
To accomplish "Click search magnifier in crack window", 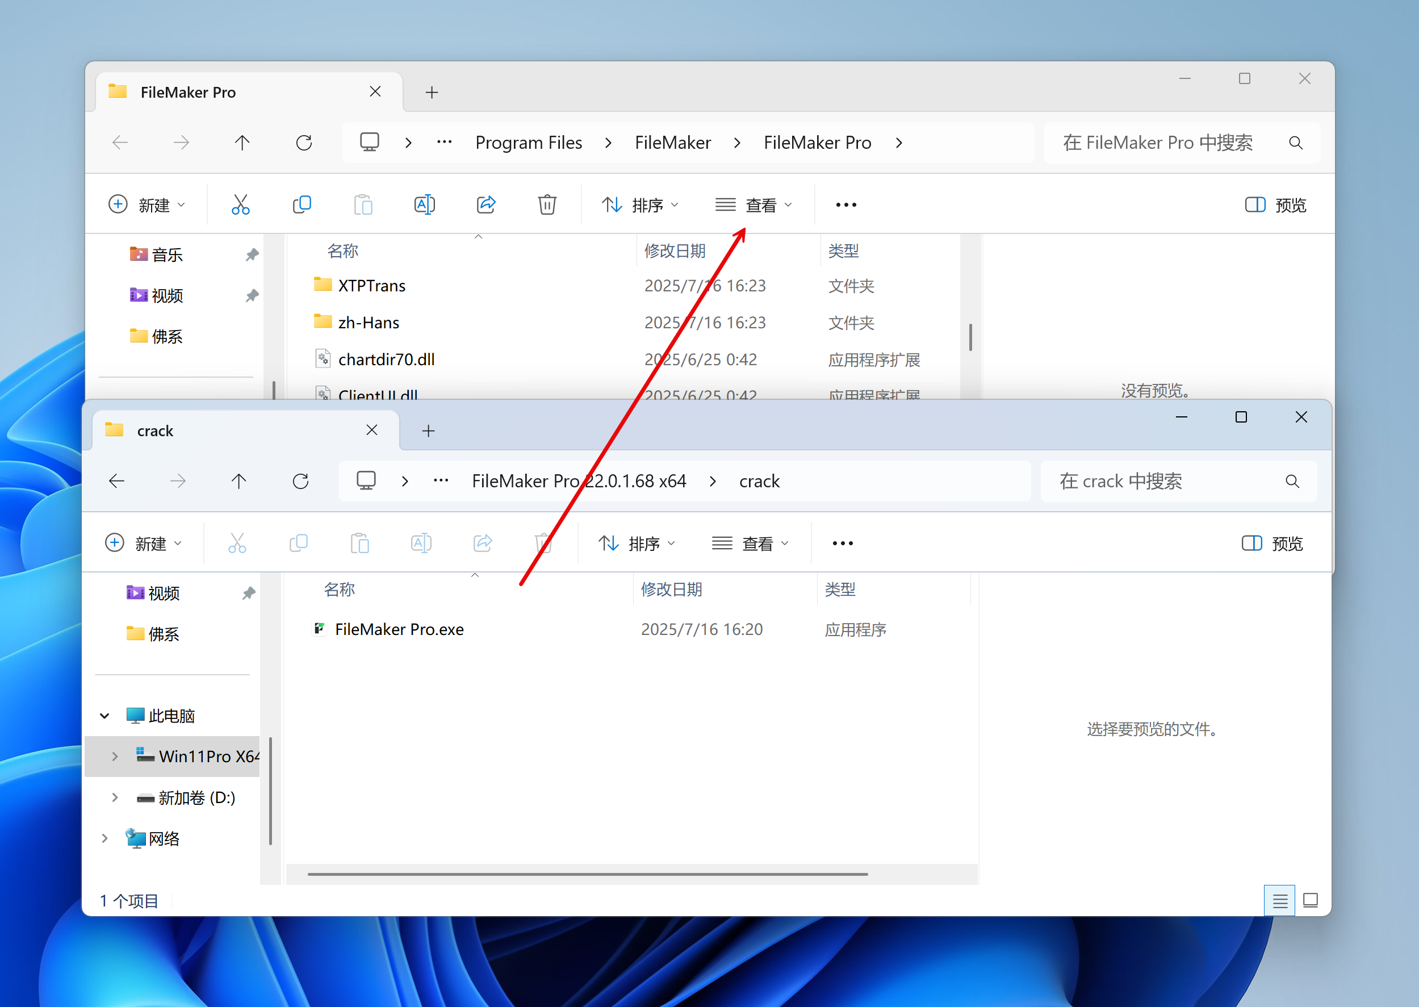I will click(1292, 481).
